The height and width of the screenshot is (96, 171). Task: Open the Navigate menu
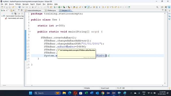26,4
